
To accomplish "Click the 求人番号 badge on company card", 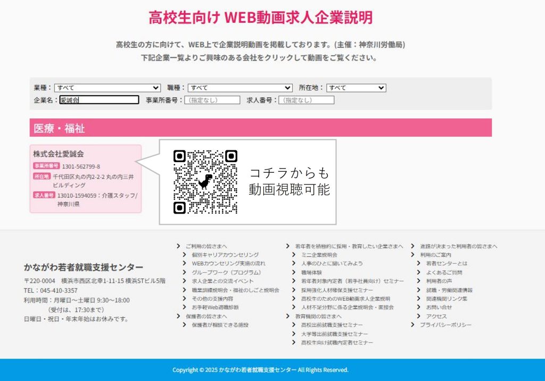I will 44,196.
